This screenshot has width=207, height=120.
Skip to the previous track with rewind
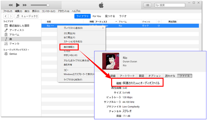pos(10,5)
